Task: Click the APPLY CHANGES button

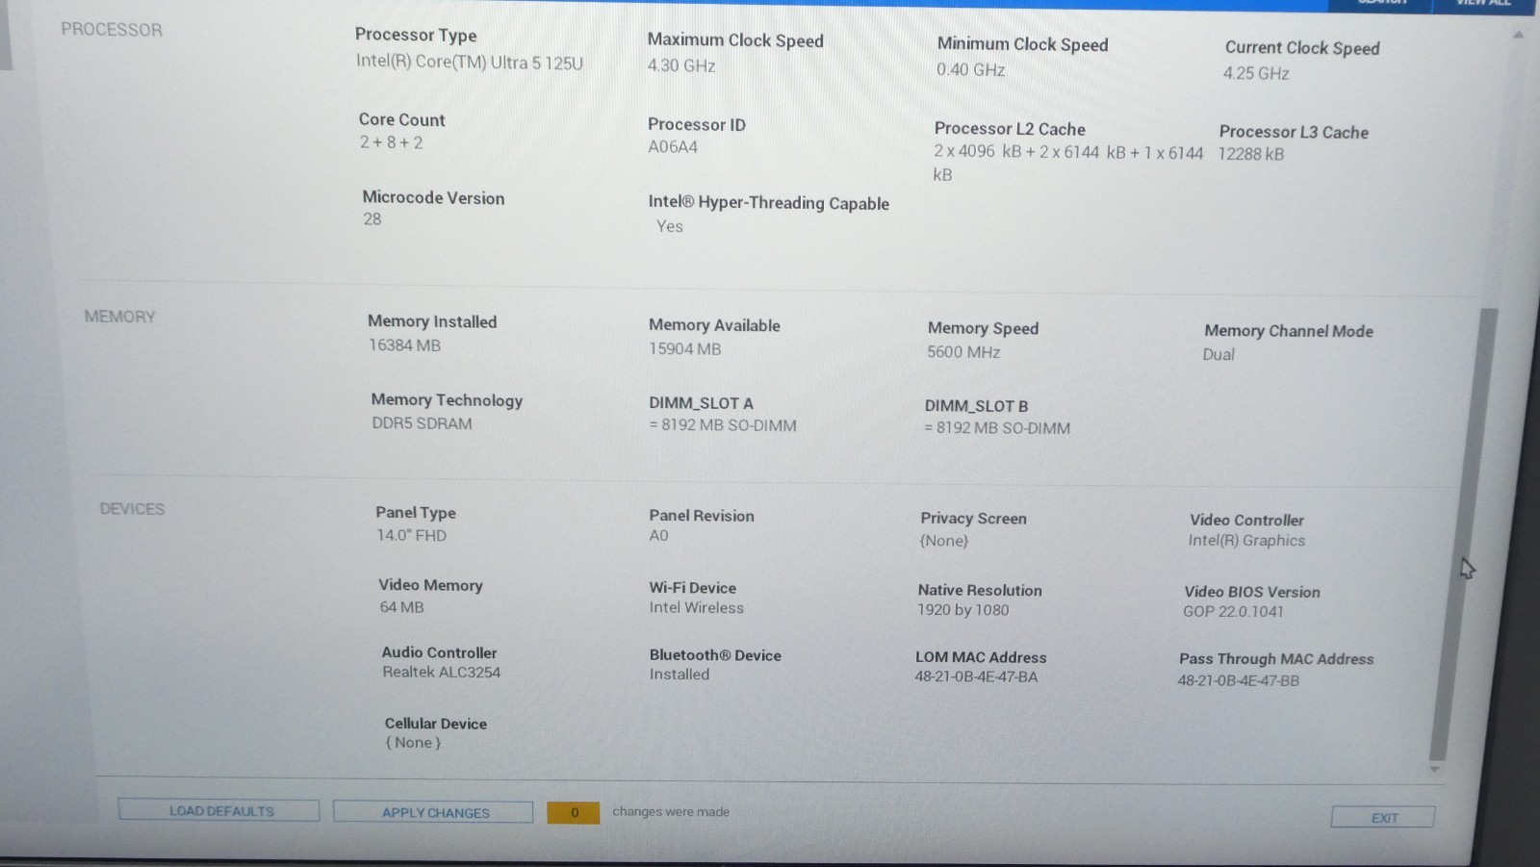Action: (x=434, y=812)
